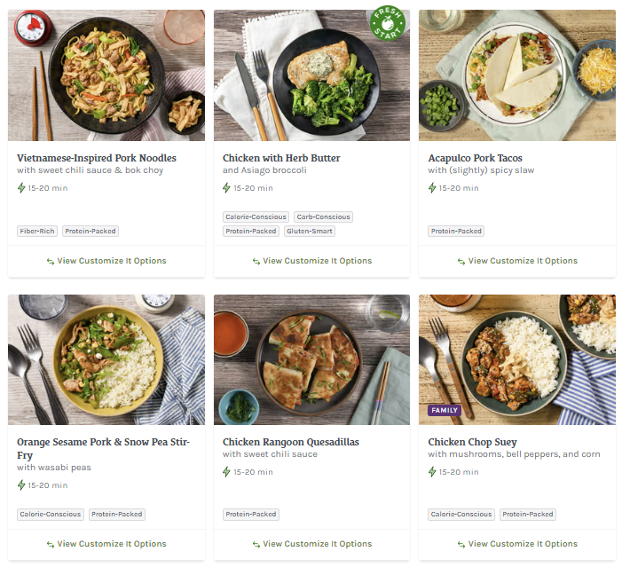Image resolution: width=622 pixels, height=567 pixels.
Task: Click swap arrows icon on Pork Noodles card
Action: click(51, 262)
